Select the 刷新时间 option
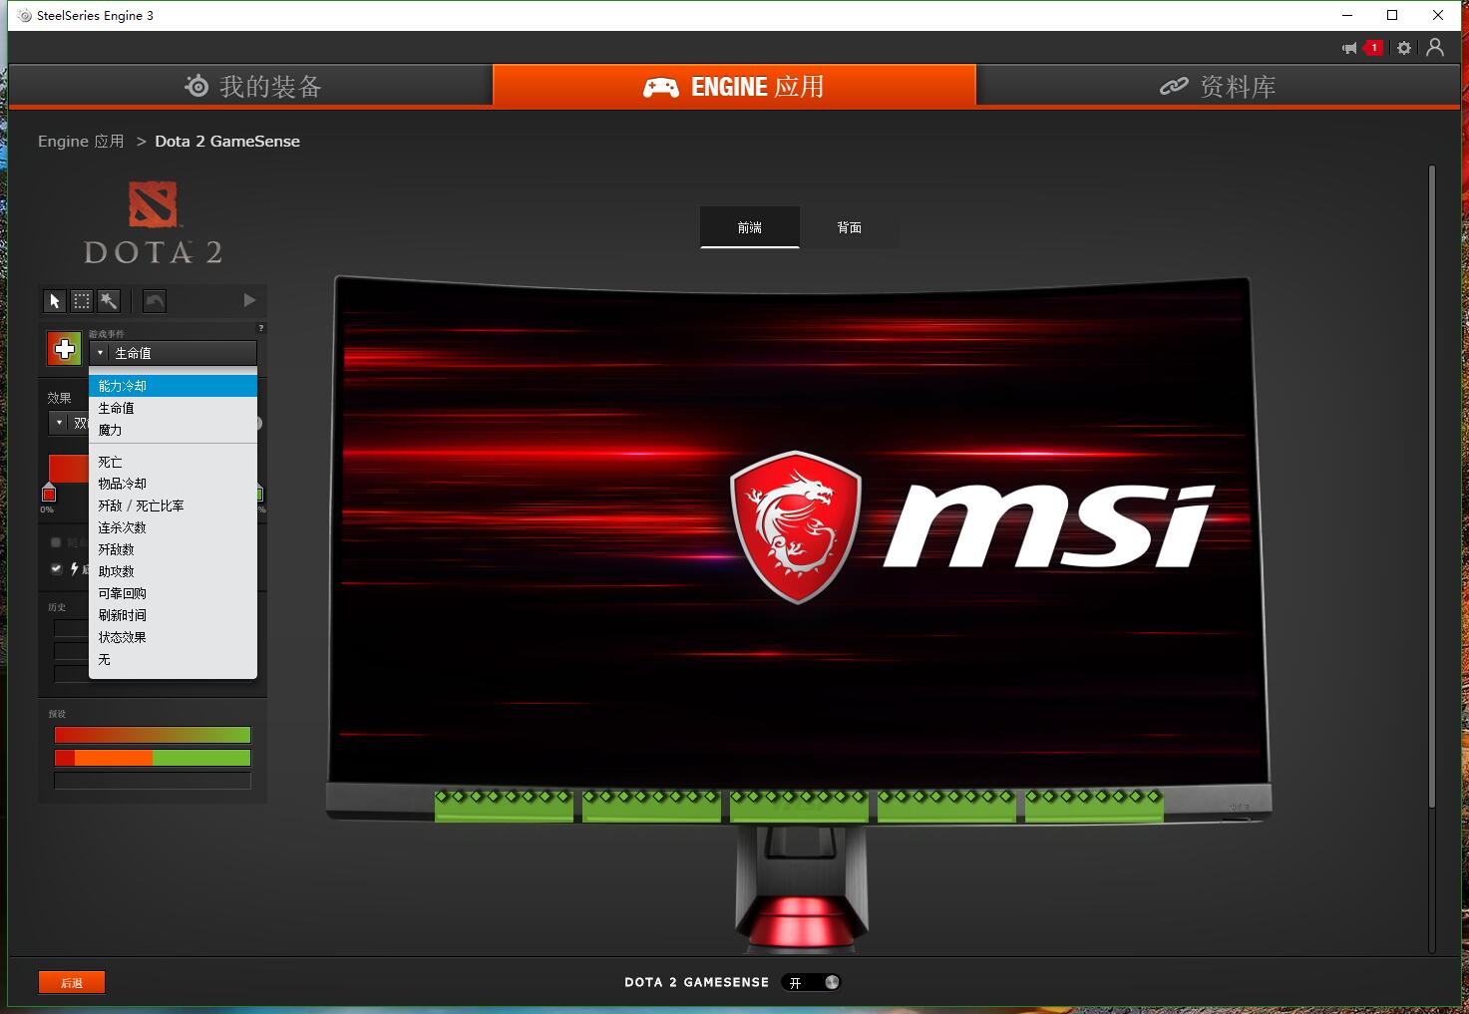Viewport: 1469px width, 1014px height. coord(174,615)
